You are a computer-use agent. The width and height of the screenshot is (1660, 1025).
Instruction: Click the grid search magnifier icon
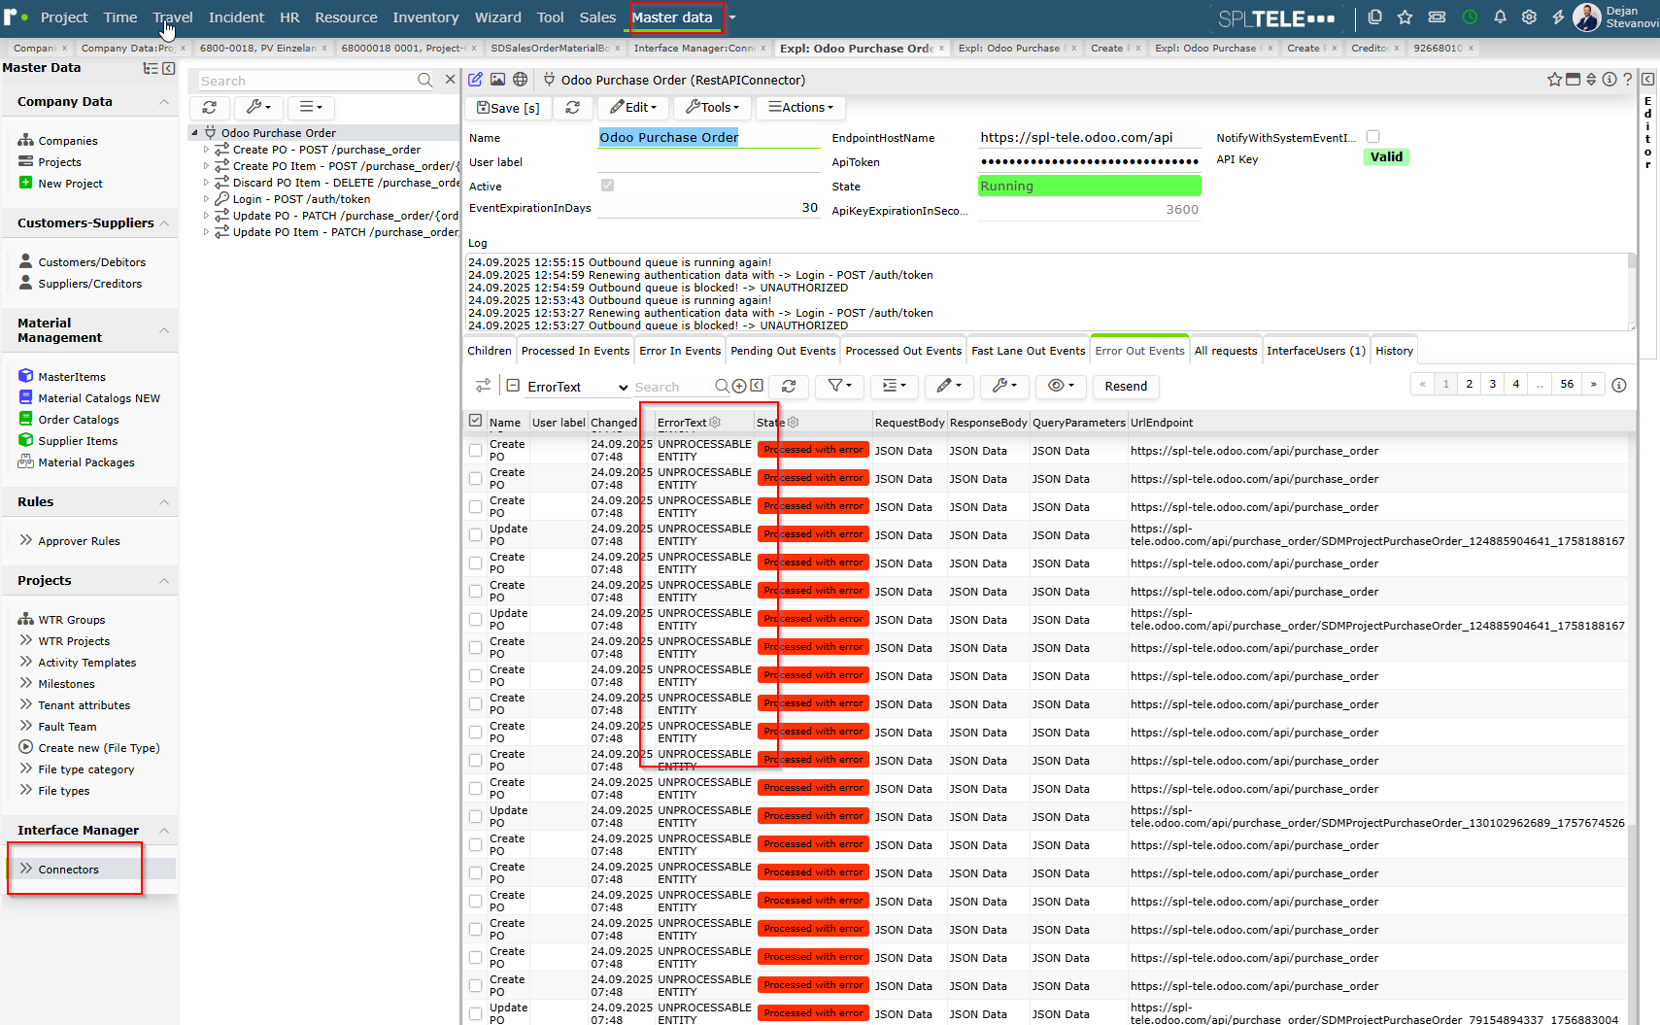722,387
